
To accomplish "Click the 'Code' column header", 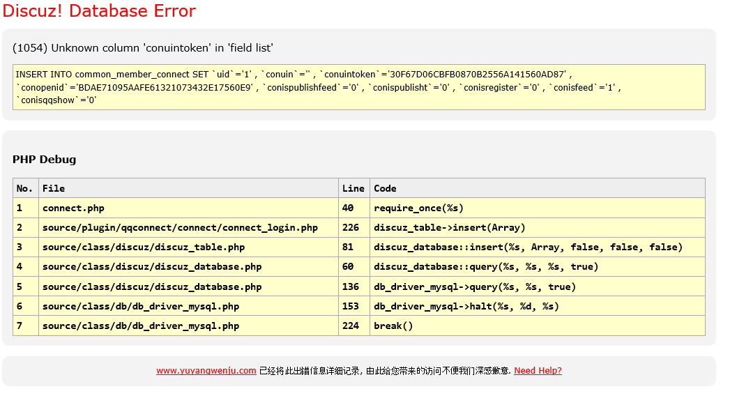I will [x=538, y=188].
